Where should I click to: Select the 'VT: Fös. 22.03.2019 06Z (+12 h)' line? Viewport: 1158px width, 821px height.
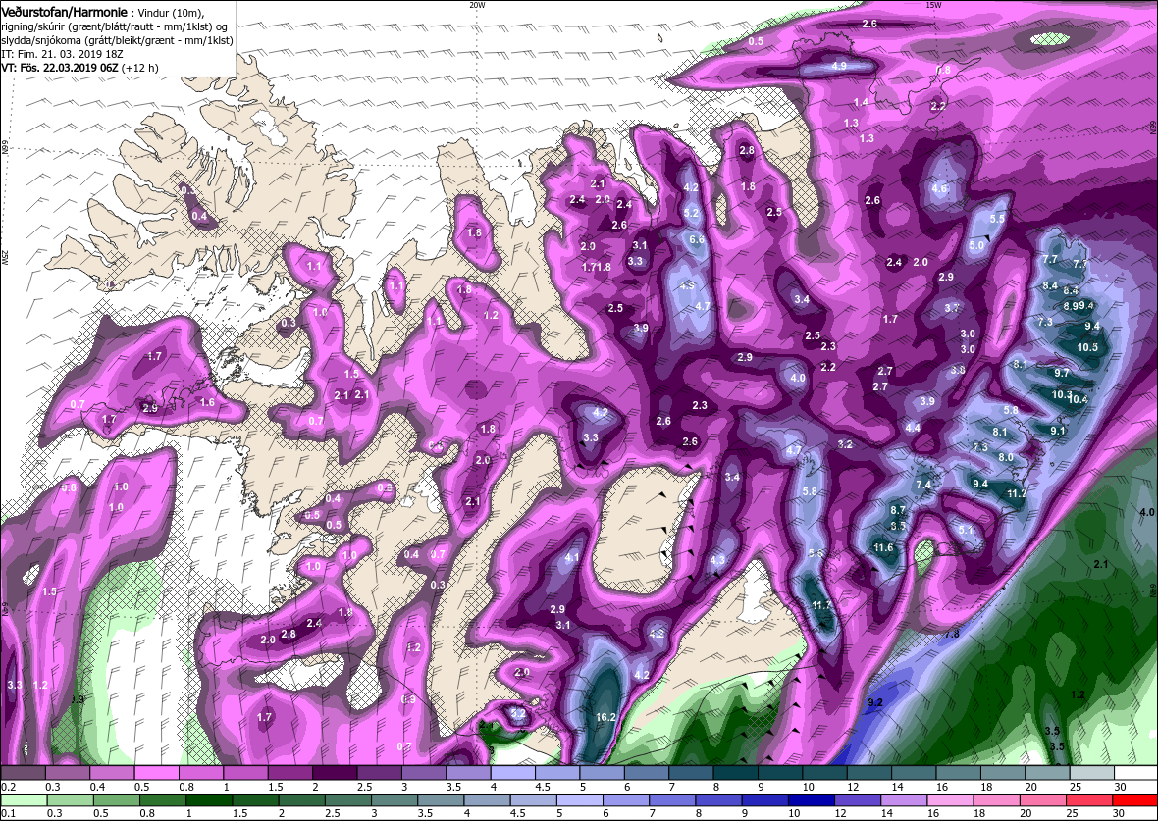[79, 67]
